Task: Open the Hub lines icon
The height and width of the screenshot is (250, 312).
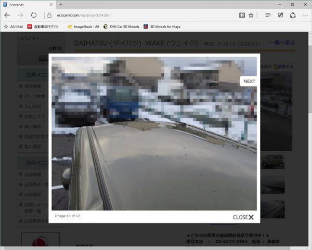Action: (x=268, y=15)
